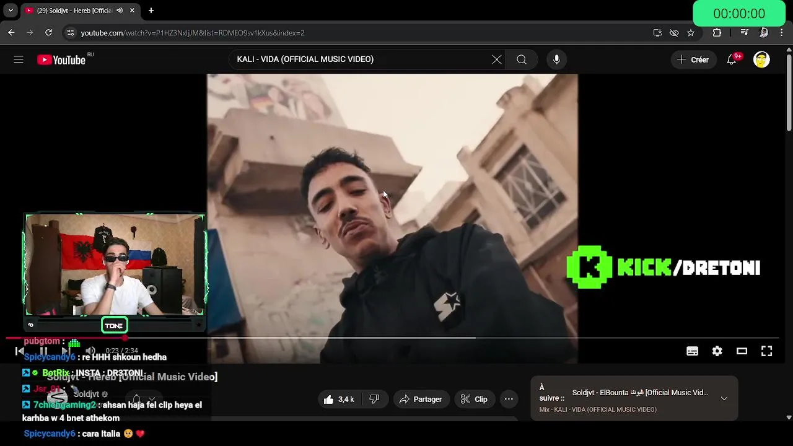Open more actions three-dot menu
The width and height of the screenshot is (793, 446).
[x=509, y=400]
